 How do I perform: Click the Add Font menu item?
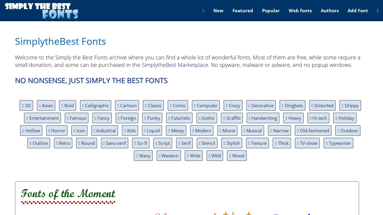point(358,11)
